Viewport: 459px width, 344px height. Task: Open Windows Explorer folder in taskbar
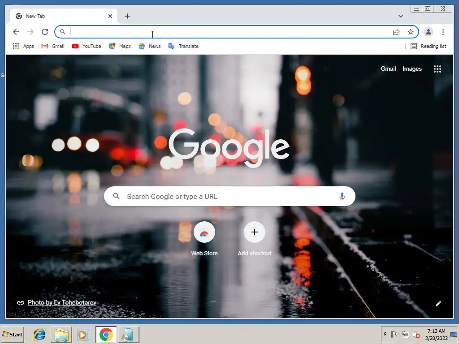coord(61,334)
